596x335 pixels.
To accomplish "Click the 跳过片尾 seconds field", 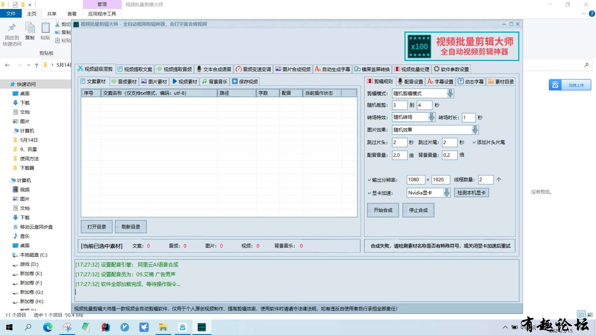I will coord(449,142).
